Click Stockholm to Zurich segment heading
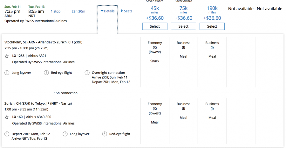Viewport: 286px width, 148px height. point(43,42)
